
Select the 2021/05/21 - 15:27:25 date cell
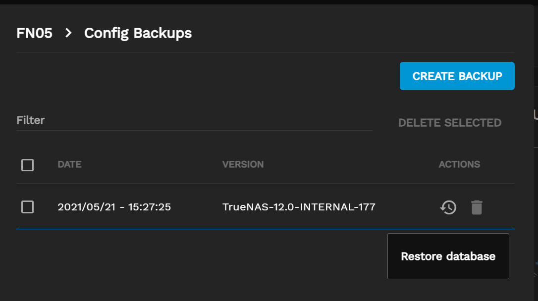point(114,207)
